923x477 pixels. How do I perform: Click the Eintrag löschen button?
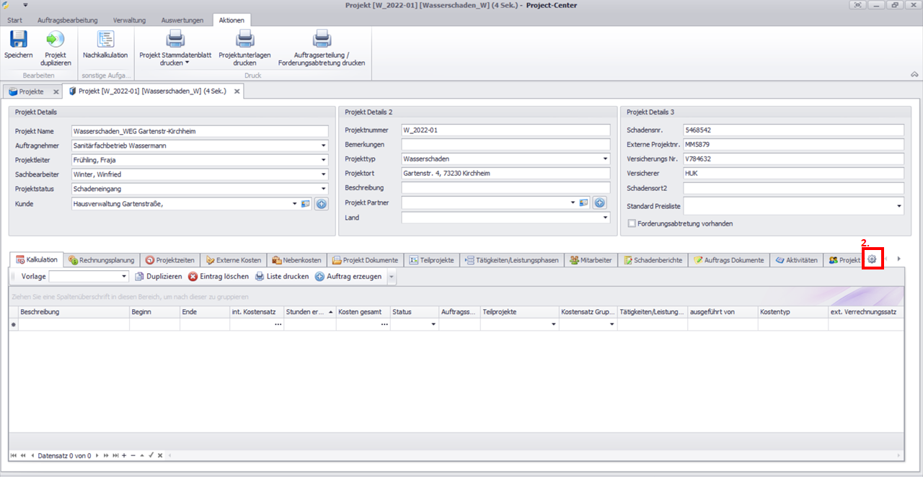tap(218, 277)
